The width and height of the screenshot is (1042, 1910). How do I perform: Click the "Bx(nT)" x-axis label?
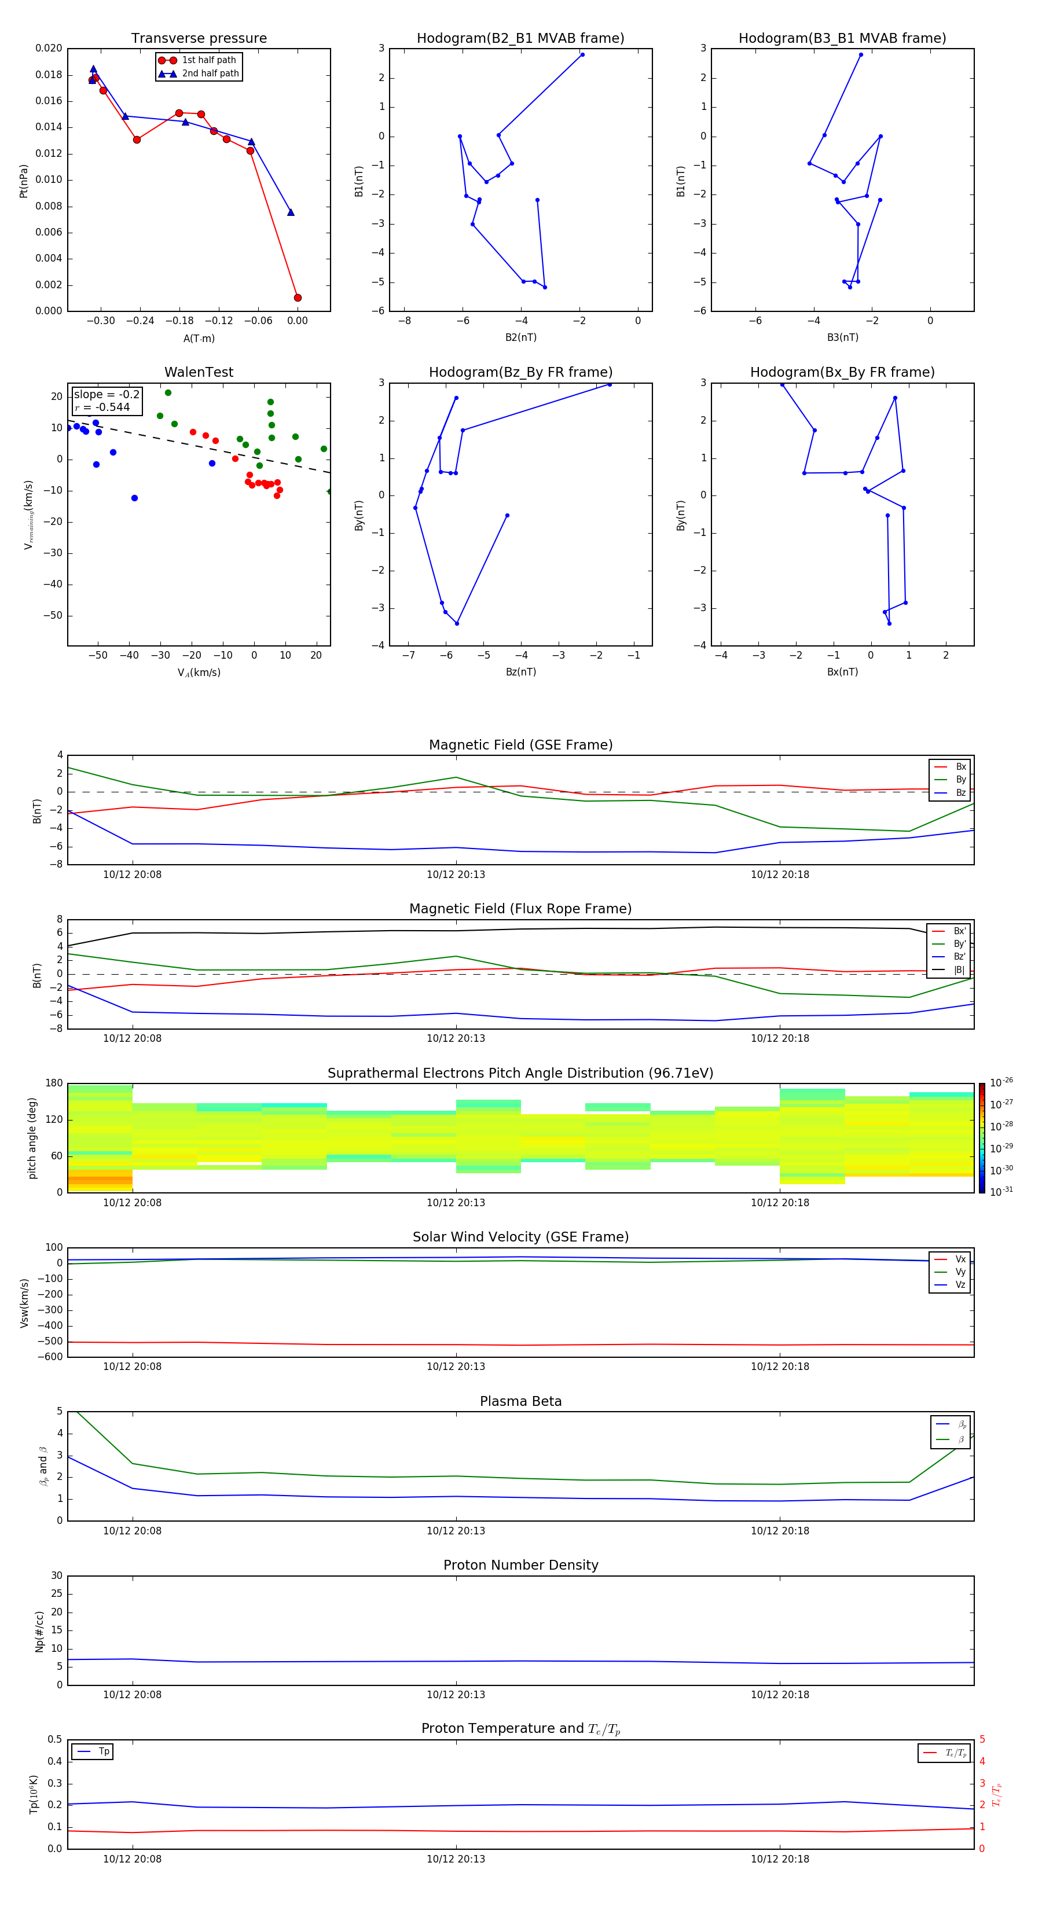point(842,672)
